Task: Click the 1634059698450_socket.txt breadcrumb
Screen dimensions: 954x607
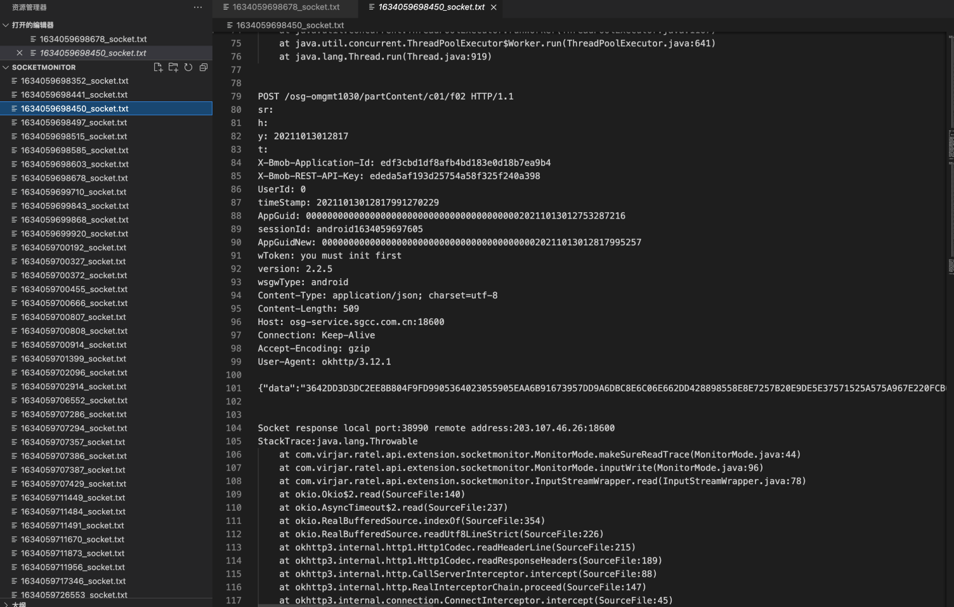Action: [x=290, y=25]
